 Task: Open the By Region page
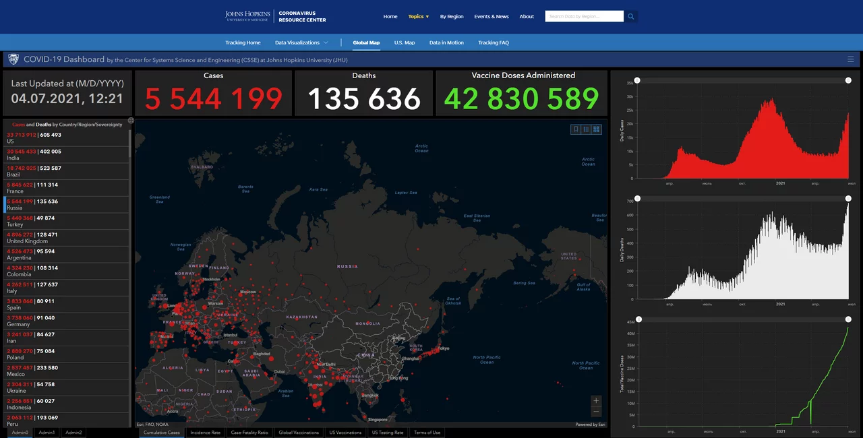tap(452, 16)
